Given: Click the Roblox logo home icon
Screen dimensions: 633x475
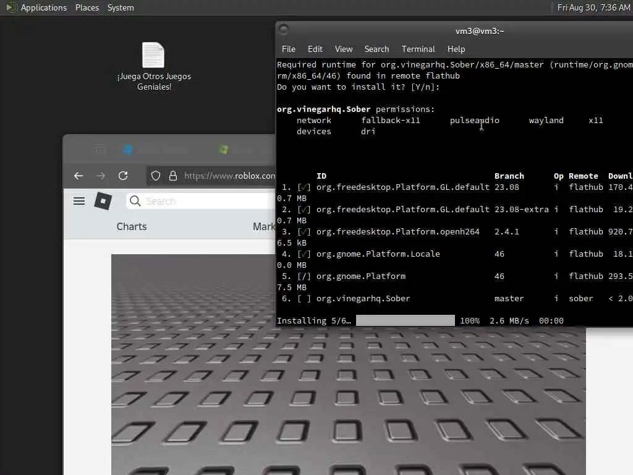Looking at the screenshot, I should coord(103,201).
